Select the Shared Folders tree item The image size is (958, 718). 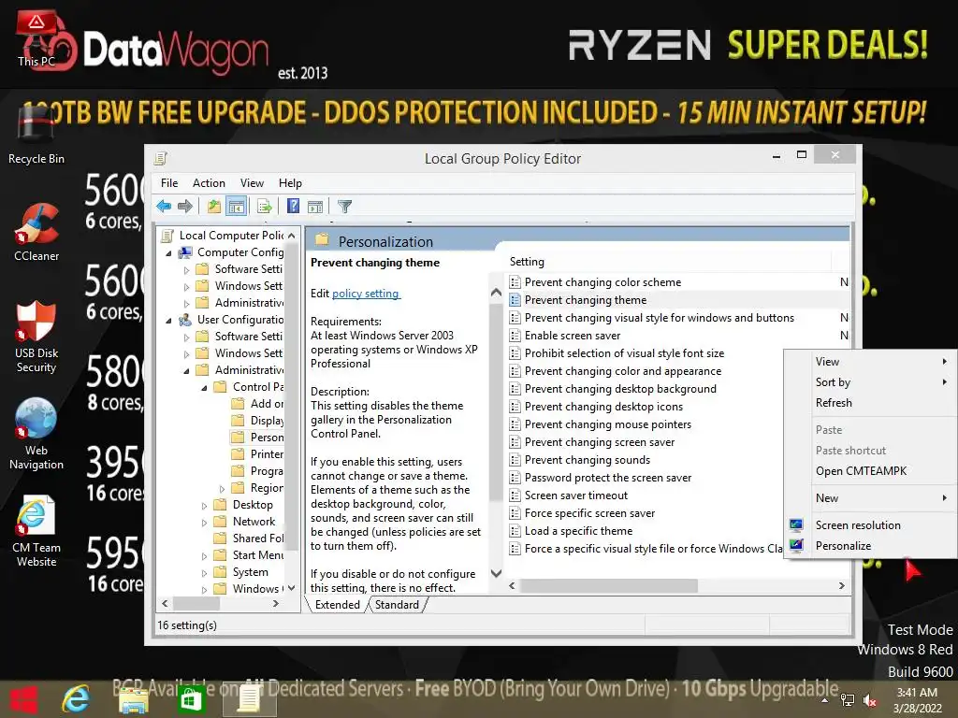[x=249, y=538]
